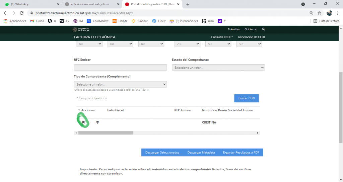This screenshot has height=182, width=343.
Task: Open the end second dropdown showing 59
Action: click(x=249, y=44)
